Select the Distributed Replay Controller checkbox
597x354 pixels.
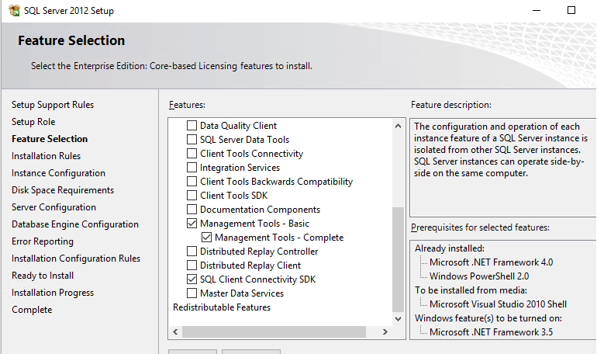tap(192, 251)
